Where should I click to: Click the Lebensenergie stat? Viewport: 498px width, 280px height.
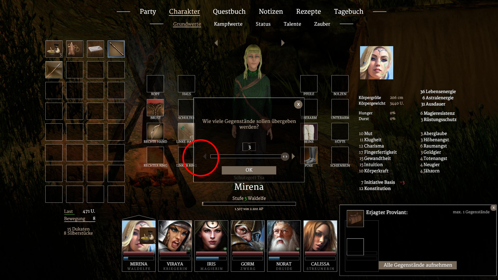(x=438, y=92)
